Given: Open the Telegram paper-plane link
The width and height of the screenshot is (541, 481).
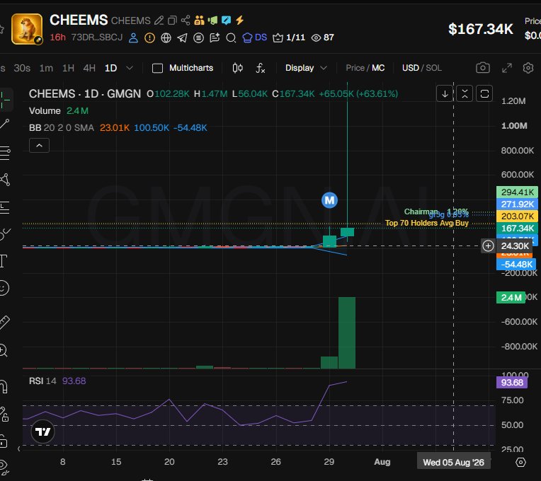Looking at the screenshot, I should point(182,37).
